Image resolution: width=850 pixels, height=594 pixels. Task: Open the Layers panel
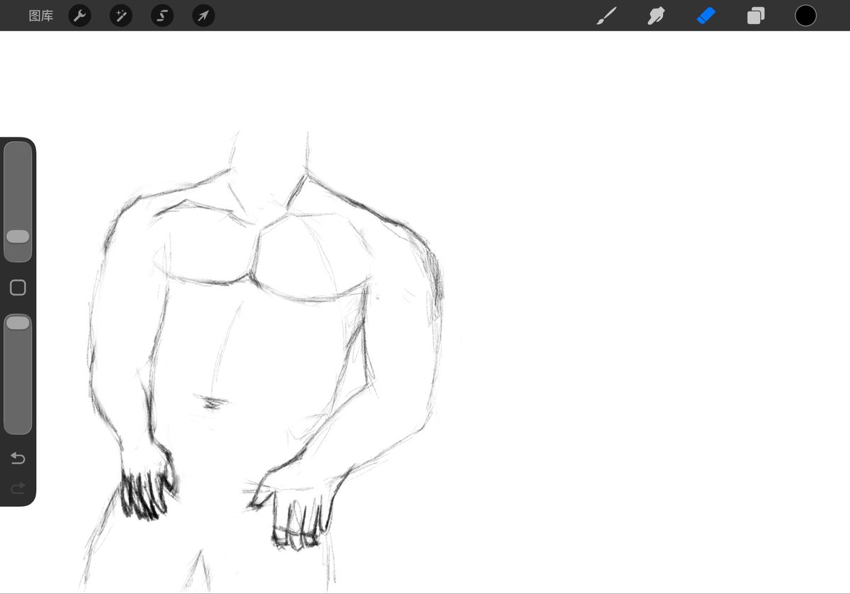[x=756, y=16]
